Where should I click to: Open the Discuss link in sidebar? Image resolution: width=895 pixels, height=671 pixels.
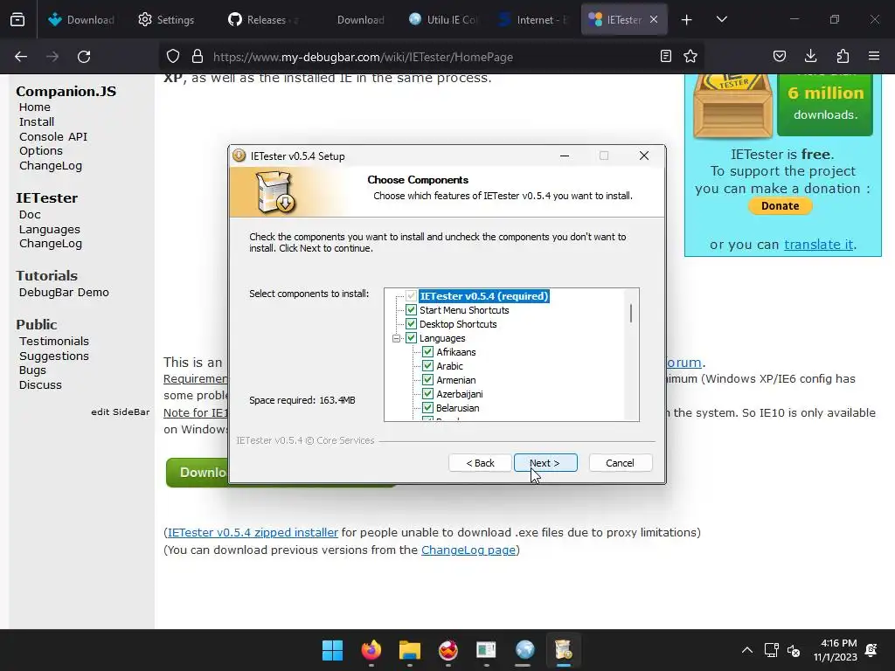[40, 385]
